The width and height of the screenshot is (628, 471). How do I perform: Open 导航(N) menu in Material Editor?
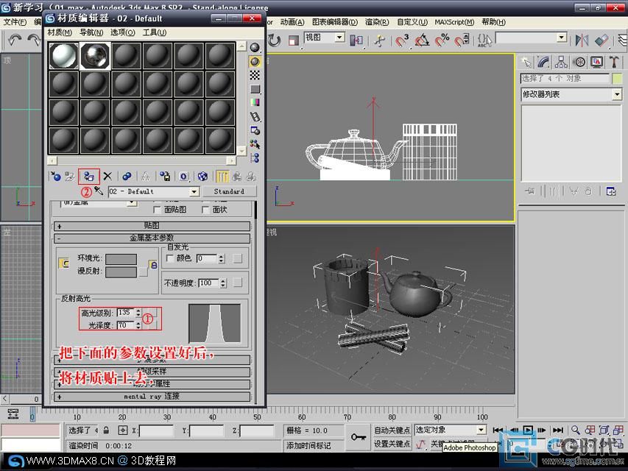[91, 32]
